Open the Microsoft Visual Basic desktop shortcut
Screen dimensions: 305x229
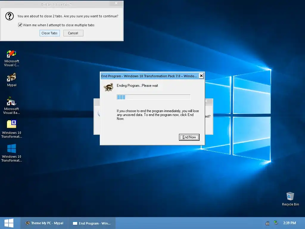pos(12,106)
